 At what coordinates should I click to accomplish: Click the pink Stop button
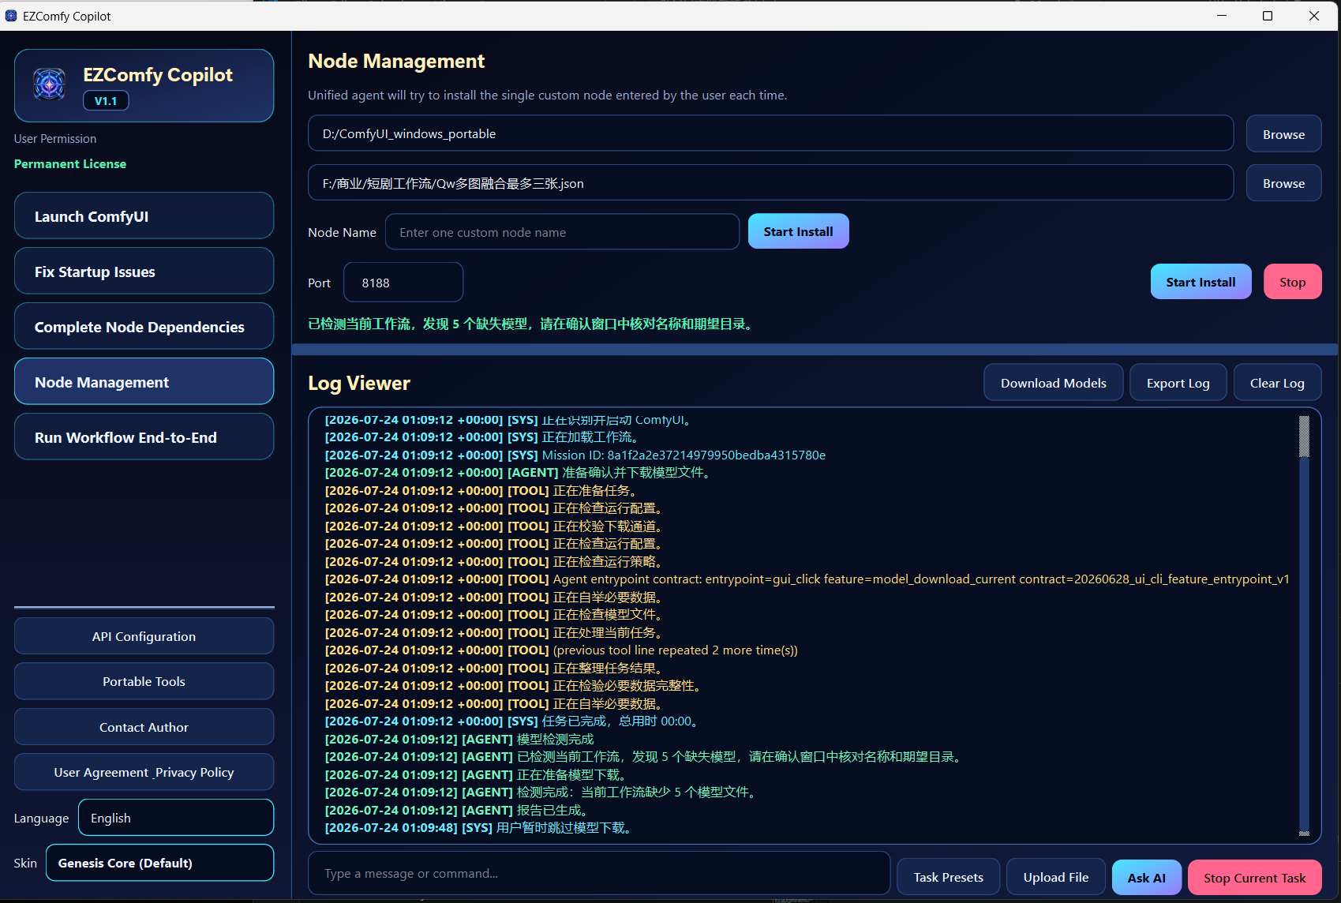(1292, 282)
